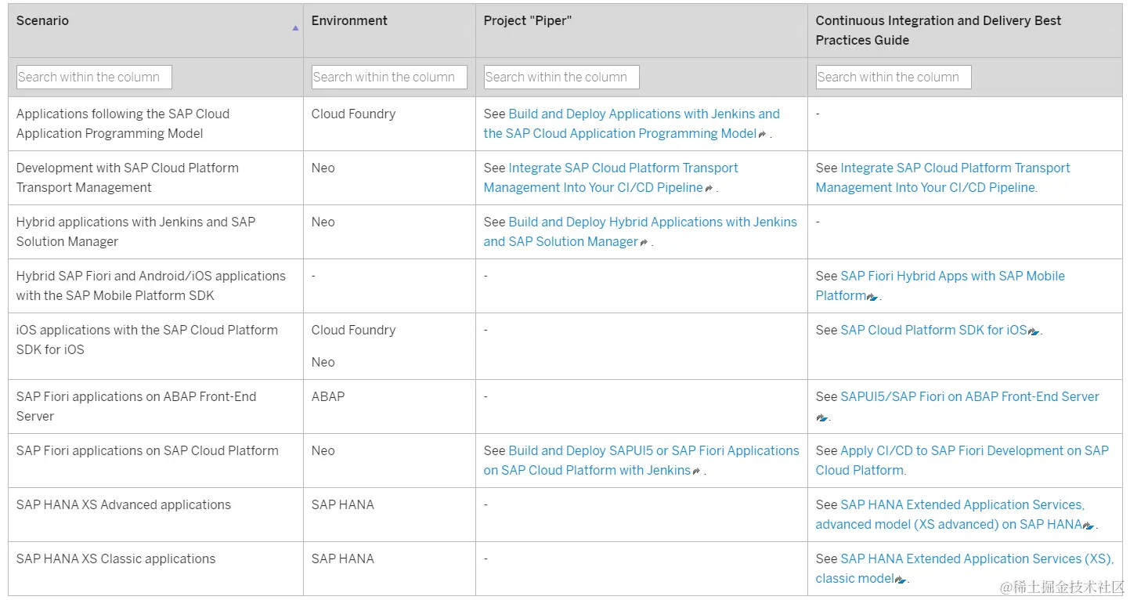Focus the Environment column search box
The width and height of the screenshot is (1130, 600).
point(389,77)
